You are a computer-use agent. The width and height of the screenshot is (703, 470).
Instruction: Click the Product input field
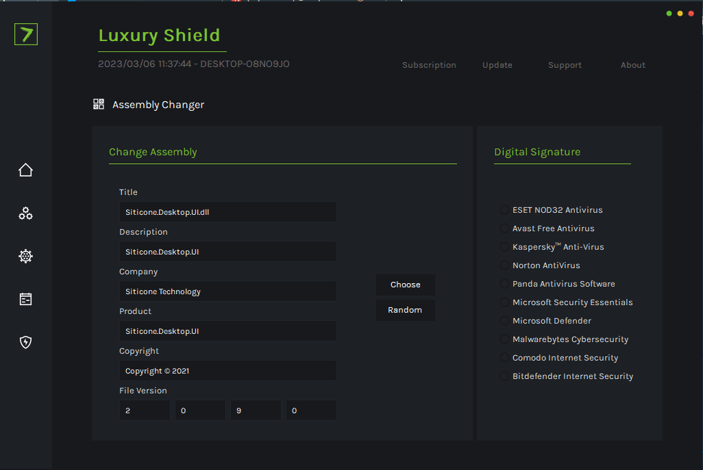click(227, 331)
